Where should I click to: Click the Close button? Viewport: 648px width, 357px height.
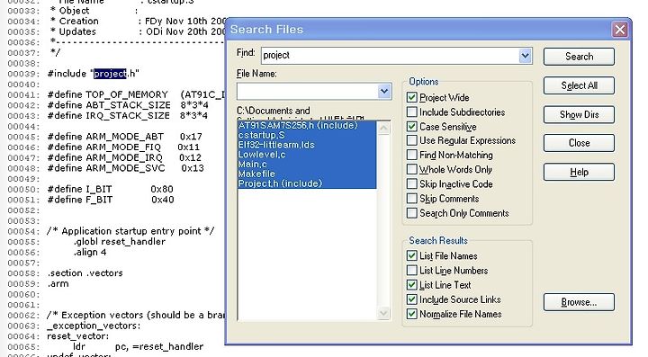point(579,143)
